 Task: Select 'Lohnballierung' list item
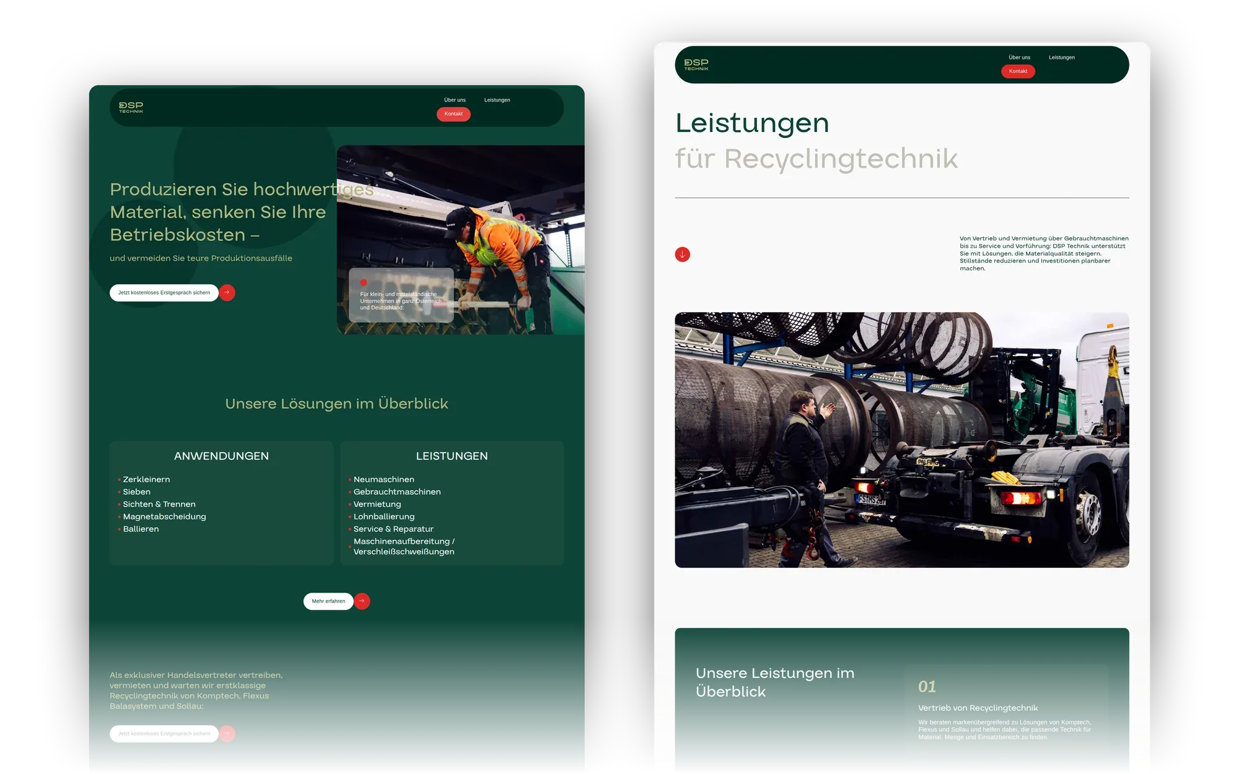coord(384,516)
